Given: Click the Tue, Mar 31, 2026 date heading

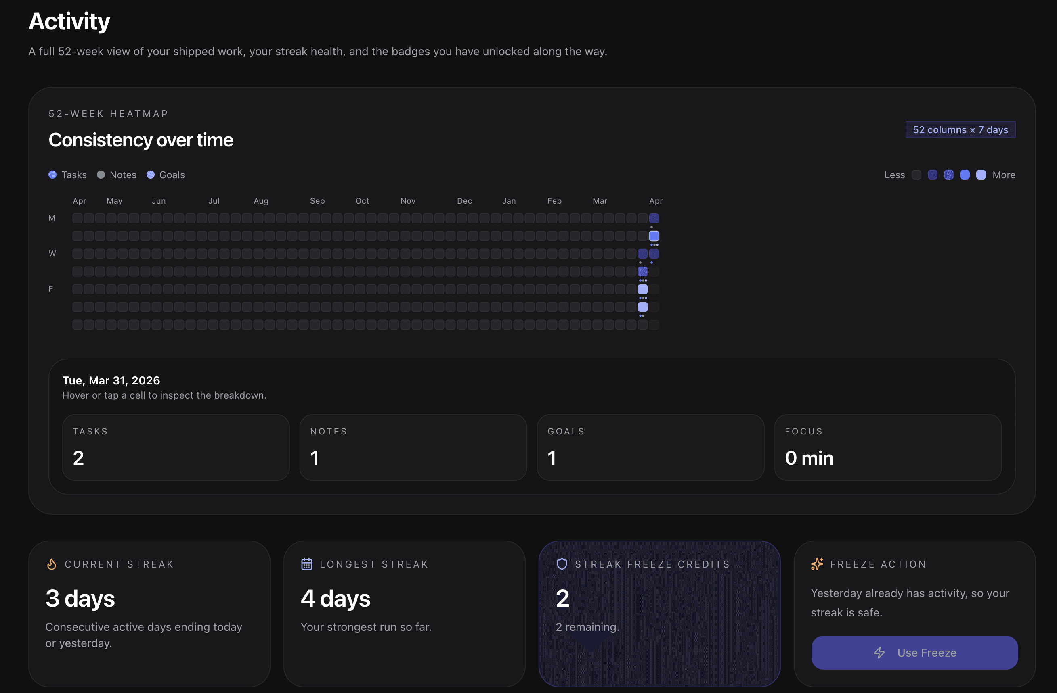Looking at the screenshot, I should click(111, 380).
